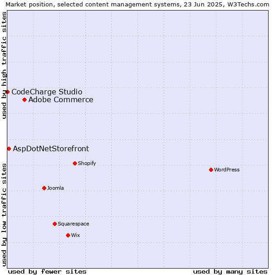Viewport: 275px width, 275px height.
Task: Click the 'AspDotNetStorefront' label
Action: [x=51, y=148]
